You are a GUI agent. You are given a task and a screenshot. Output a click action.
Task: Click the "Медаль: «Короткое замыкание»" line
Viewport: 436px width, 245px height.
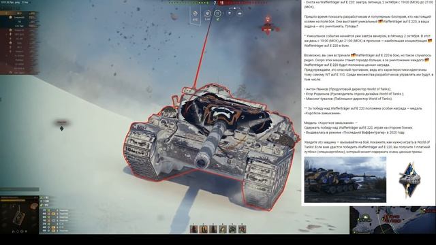point(331,122)
